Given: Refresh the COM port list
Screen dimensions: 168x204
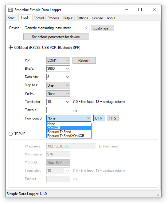Looking at the screenshot, I should tap(84, 60).
